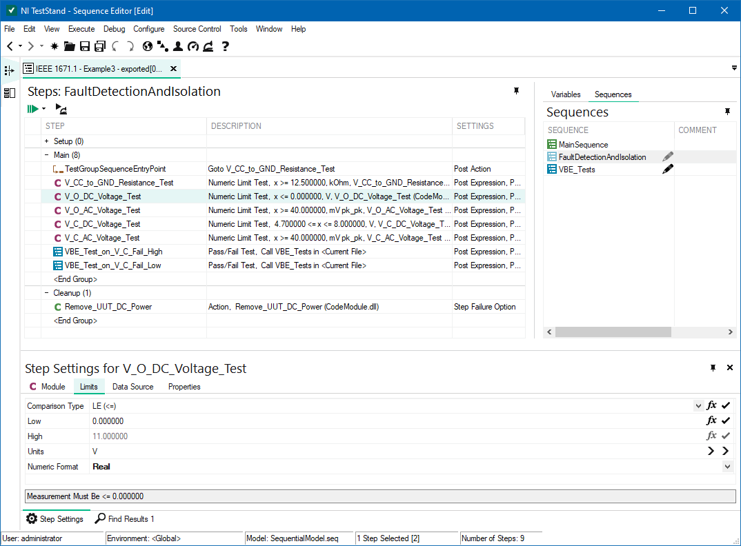Switch to the Properties tab
Image resolution: width=741 pixels, height=546 pixels.
click(184, 387)
